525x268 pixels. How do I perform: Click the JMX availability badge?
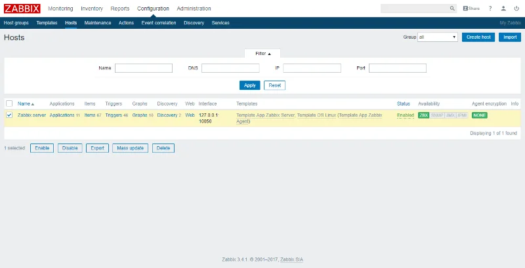450,115
